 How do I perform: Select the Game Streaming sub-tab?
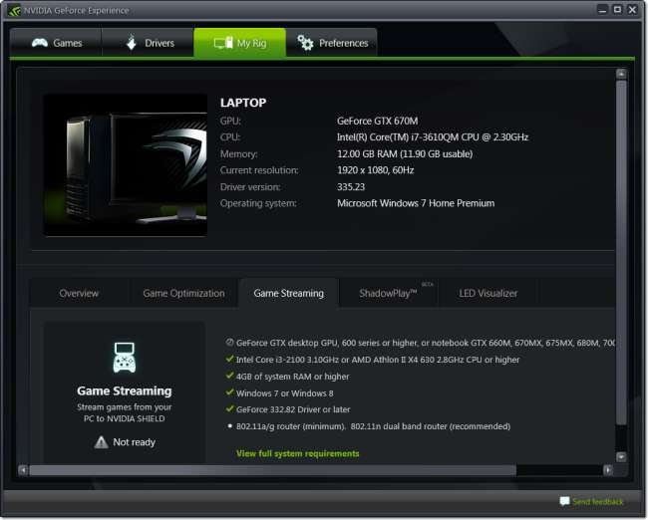click(x=289, y=293)
